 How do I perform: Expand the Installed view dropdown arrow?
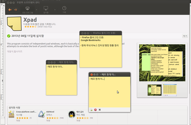click(55, 10)
